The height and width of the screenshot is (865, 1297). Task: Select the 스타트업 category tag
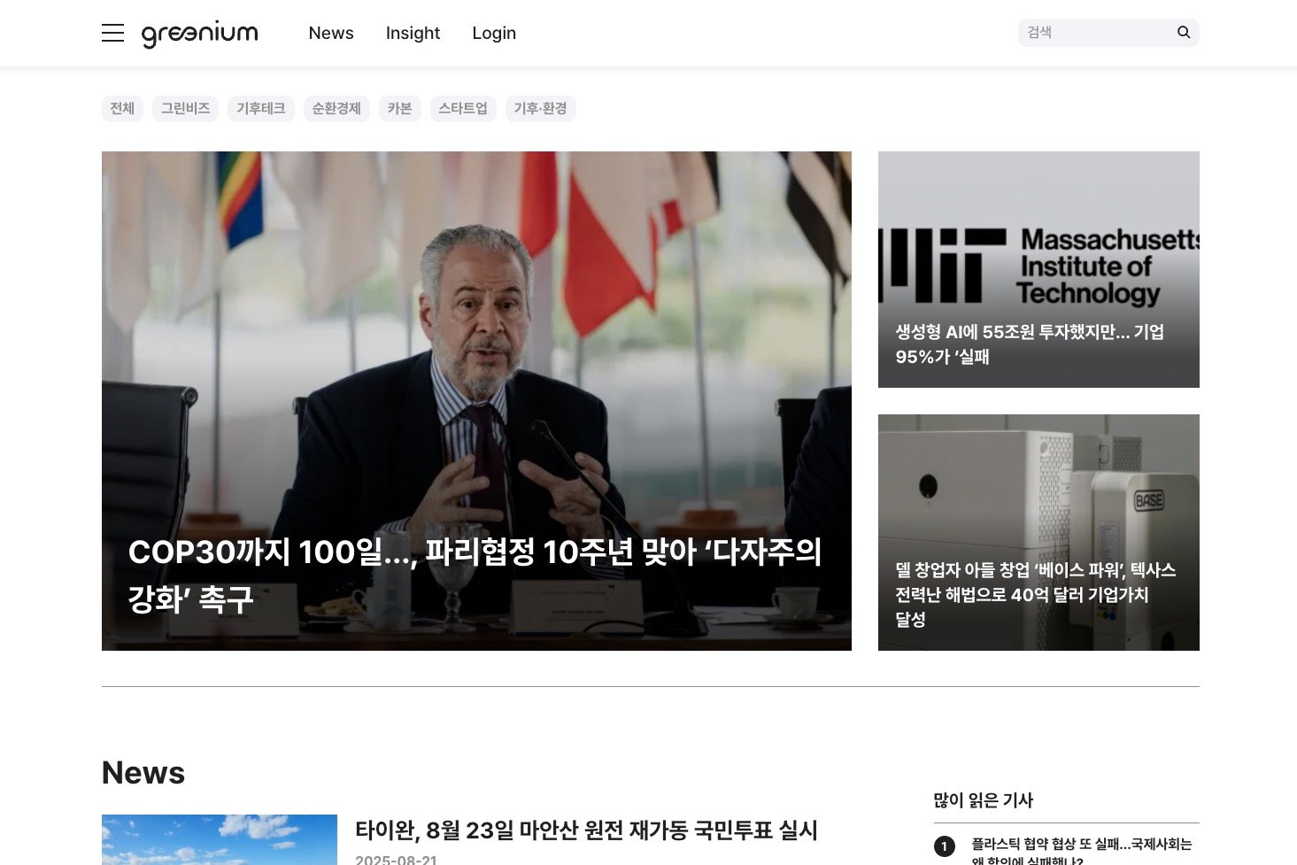[463, 109]
